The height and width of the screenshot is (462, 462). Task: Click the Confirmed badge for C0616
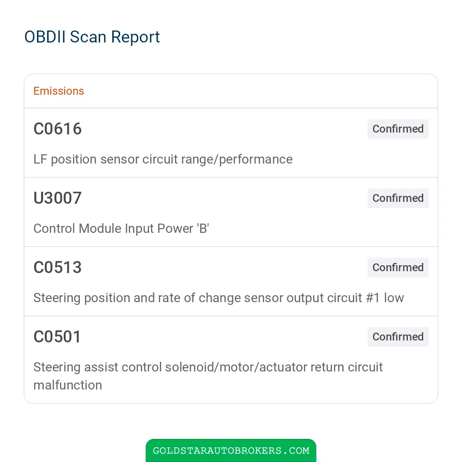point(398,129)
